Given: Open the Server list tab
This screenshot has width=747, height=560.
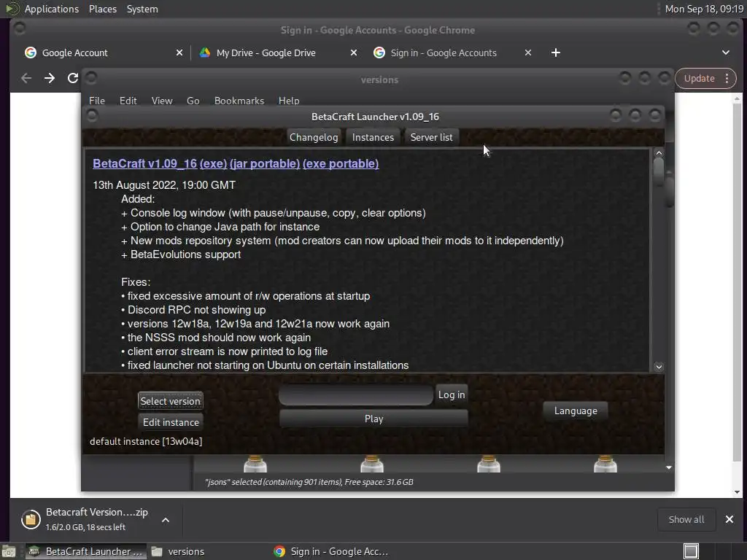Looking at the screenshot, I should point(432,137).
